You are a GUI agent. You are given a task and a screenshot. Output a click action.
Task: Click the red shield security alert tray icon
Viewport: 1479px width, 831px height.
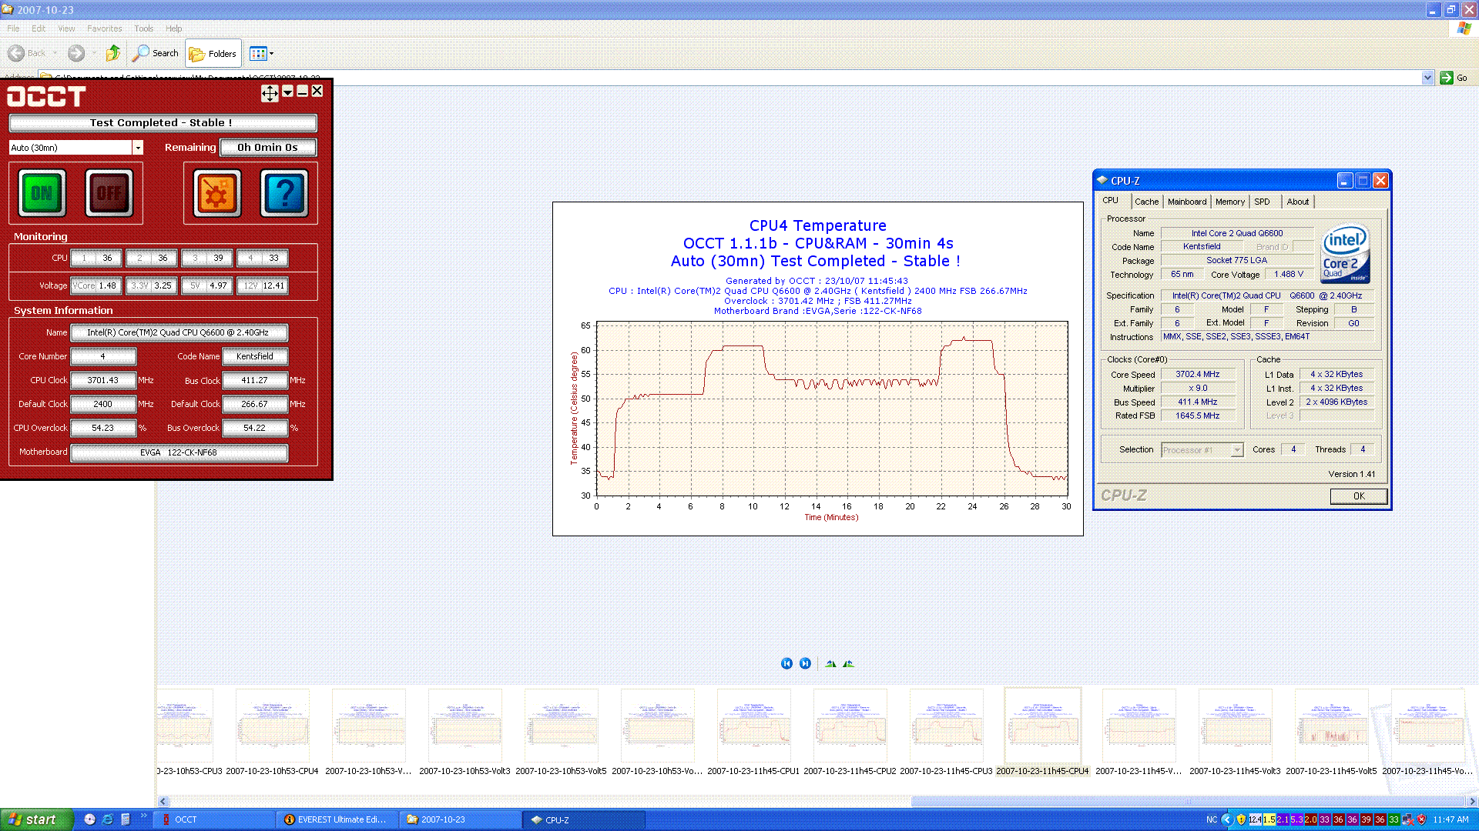(x=1422, y=819)
